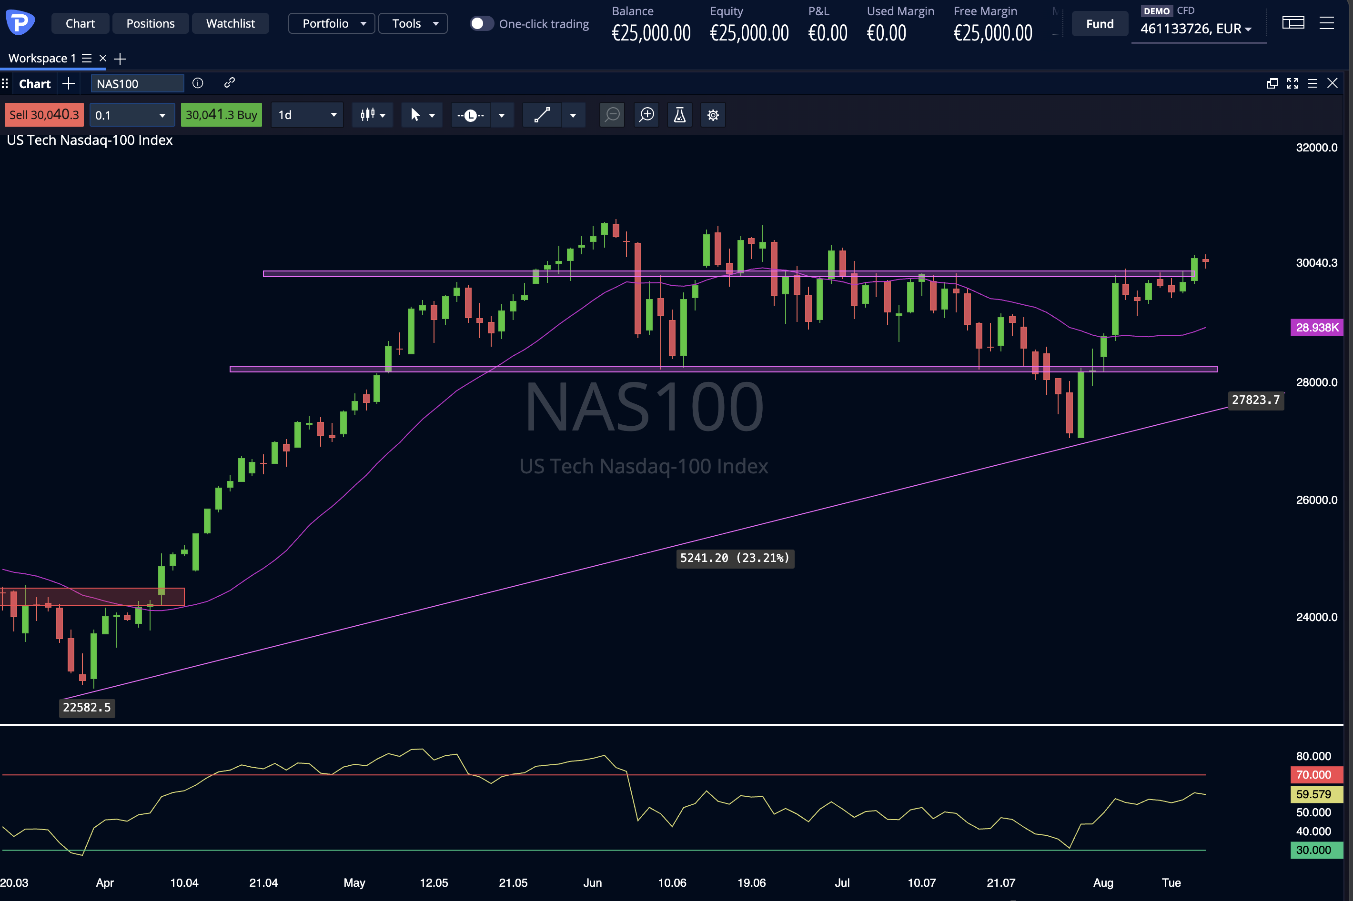Screen dimensions: 1353x901
Task: Click the 70.000 RSI overbought level label
Action: click(x=1317, y=775)
